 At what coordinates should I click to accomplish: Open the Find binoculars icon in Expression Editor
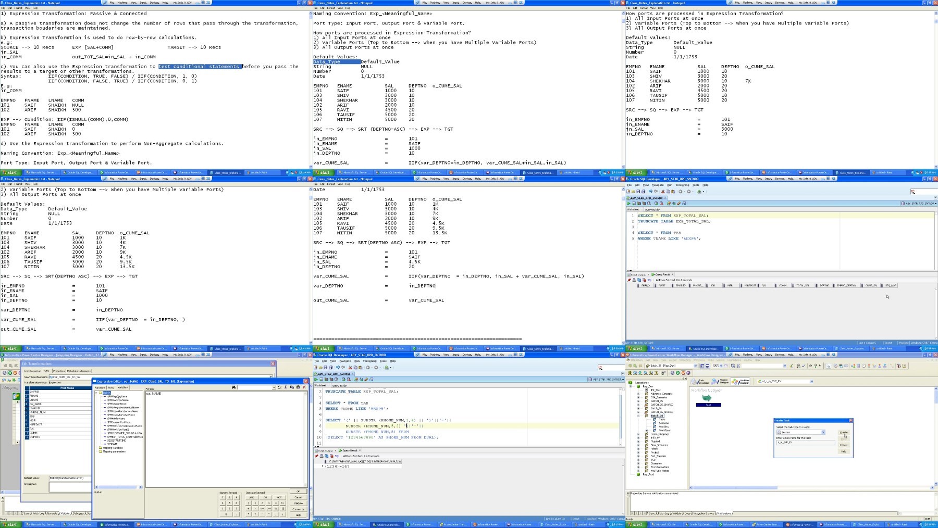coord(233,387)
